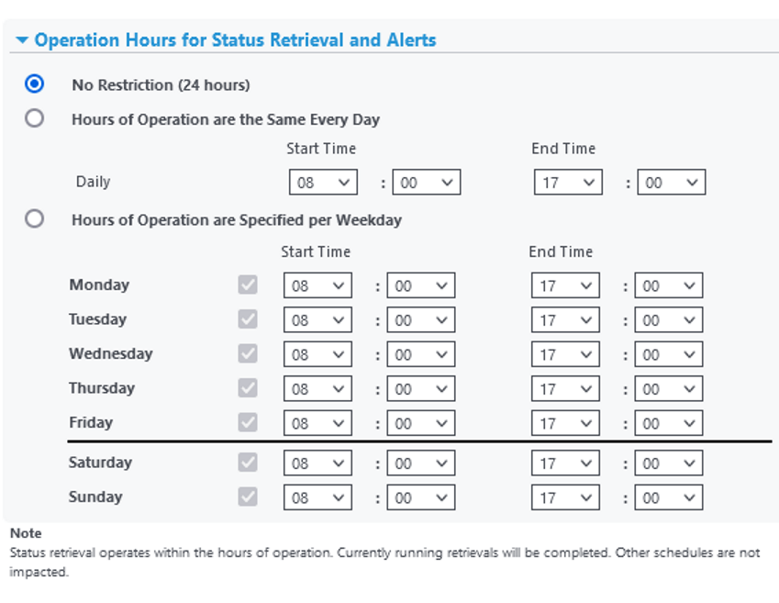This screenshot has height=603, width=779.
Task: Toggle the Monday checkbox
Action: (248, 285)
